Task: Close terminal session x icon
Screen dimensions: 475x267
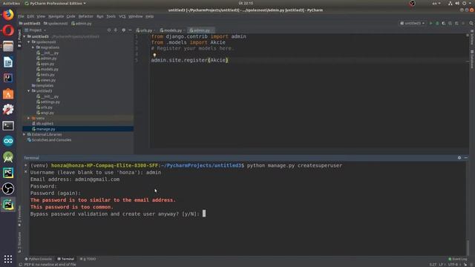Action: (26, 171)
